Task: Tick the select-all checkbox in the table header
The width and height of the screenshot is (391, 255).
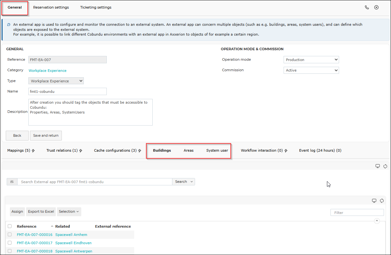Action: [x=10, y=226]
